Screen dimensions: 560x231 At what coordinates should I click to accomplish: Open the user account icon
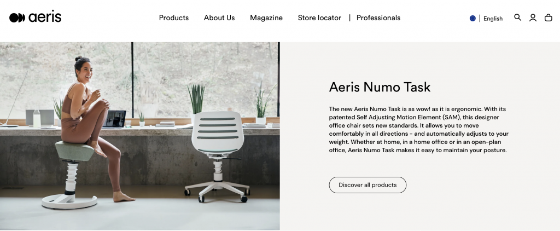533,18
